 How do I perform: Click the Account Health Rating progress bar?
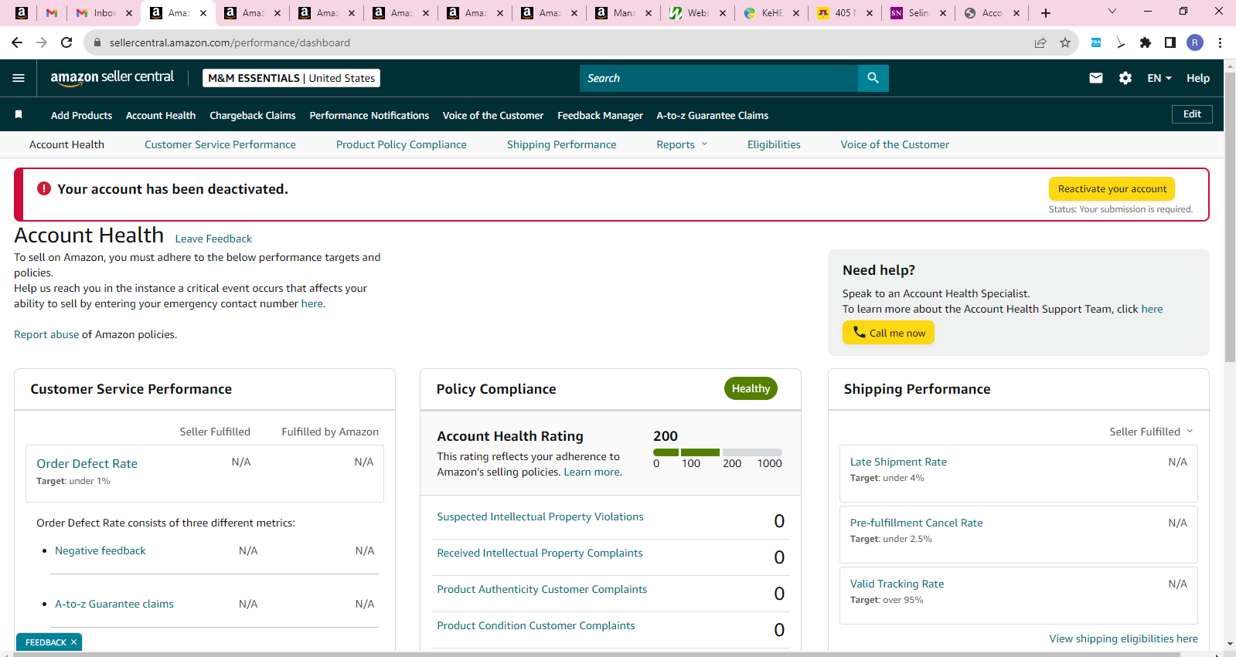(717, 452)
